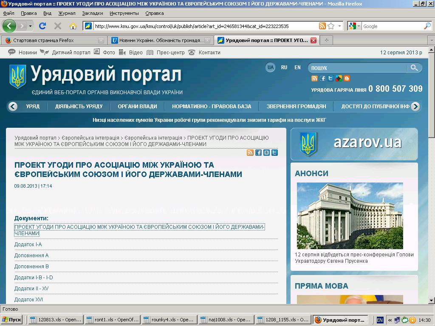Switch site language to RU
Viewport: 435px width, 326px height.
284,67
